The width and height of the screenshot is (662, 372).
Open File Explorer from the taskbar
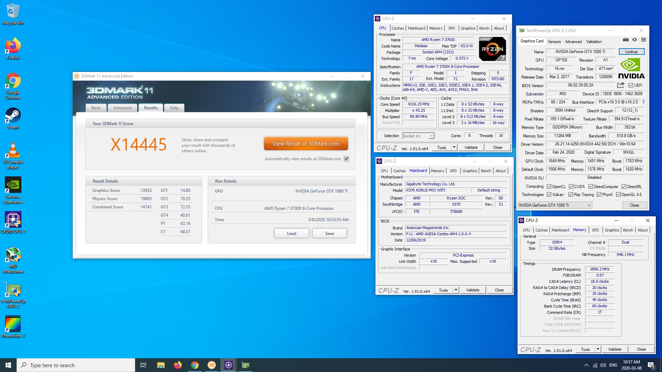[161, 365]
